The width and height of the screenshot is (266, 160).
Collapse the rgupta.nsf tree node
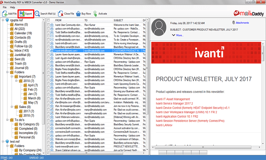pyautogui.click(x=3, y=20)
